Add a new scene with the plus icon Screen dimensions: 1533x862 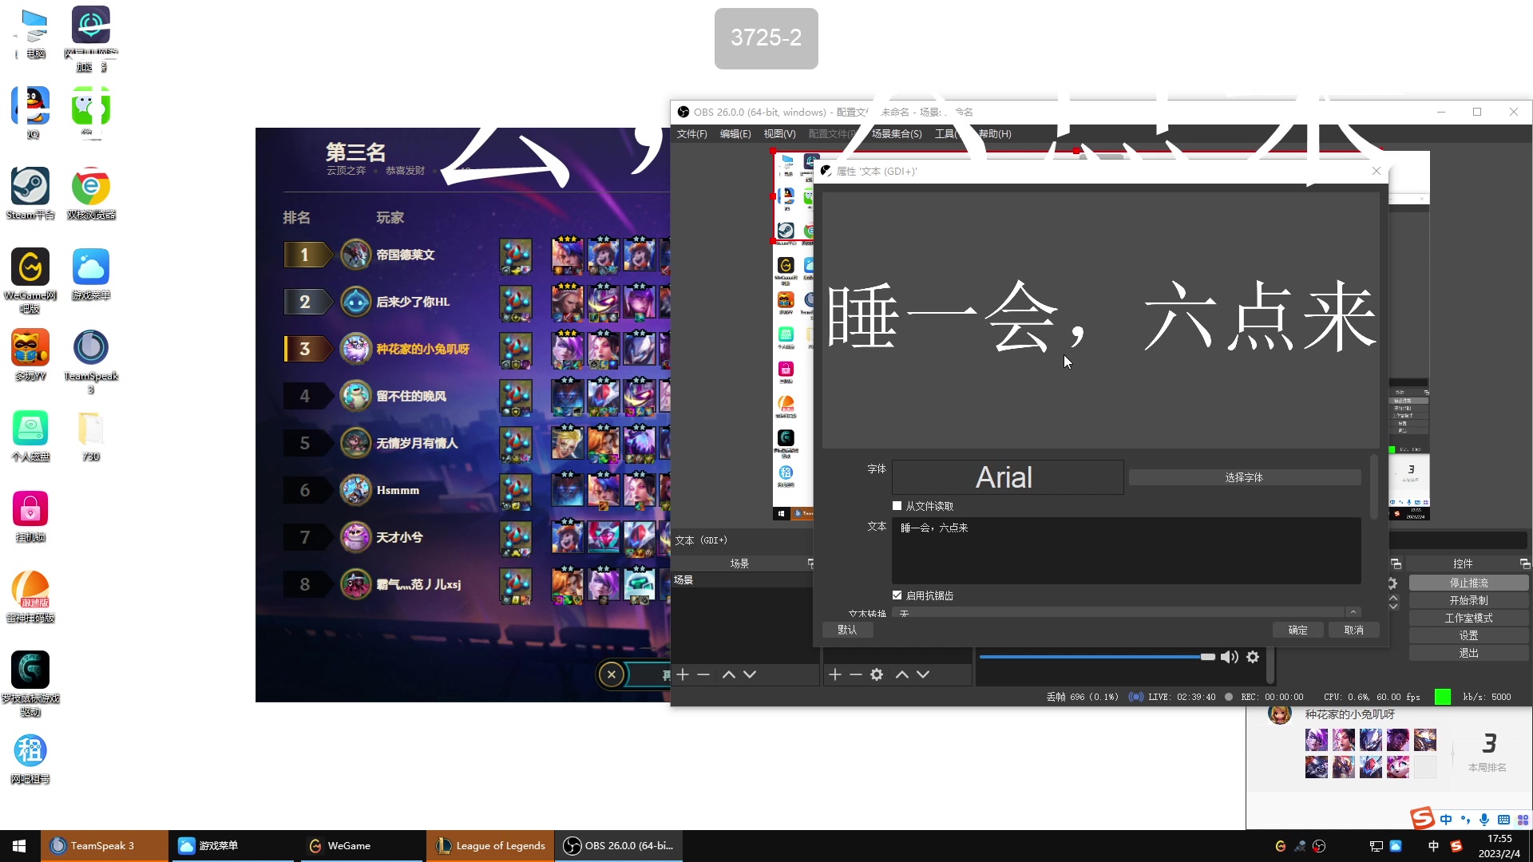pos(683,674)
